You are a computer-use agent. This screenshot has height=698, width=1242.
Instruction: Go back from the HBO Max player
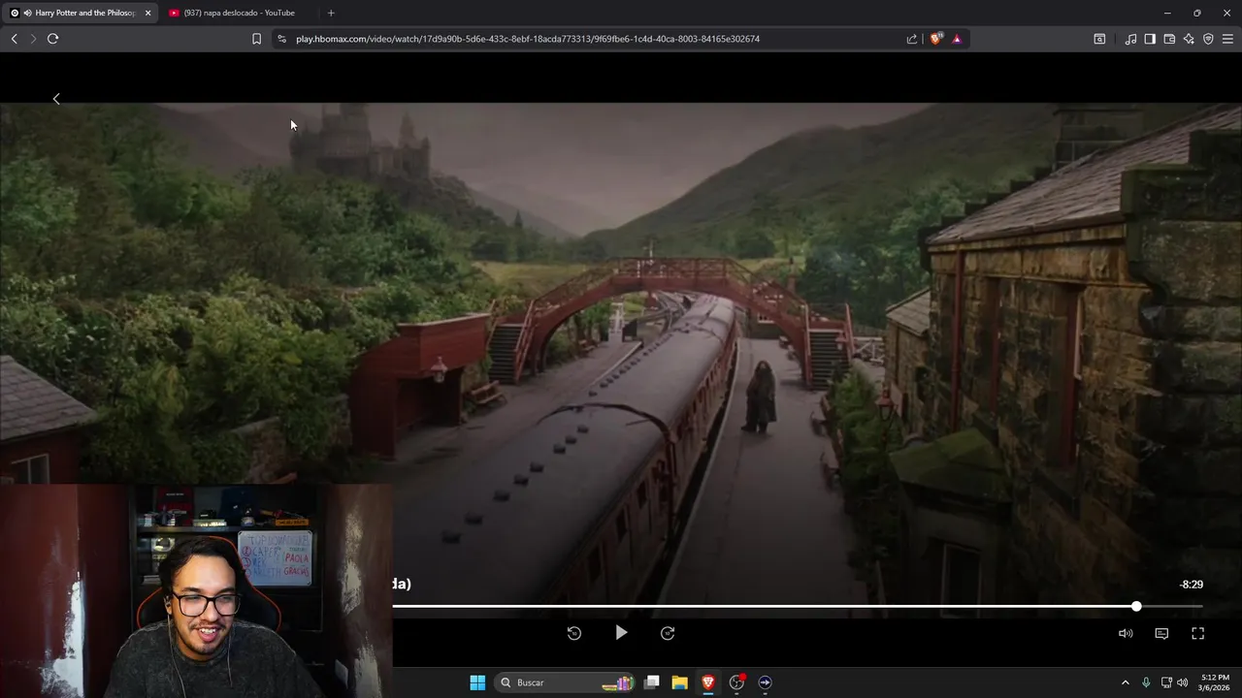(56, 99)
